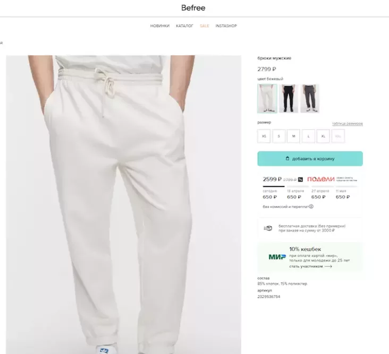Click the percent discount badge near price
389x354 pixels.
click(x=300, y=179)
